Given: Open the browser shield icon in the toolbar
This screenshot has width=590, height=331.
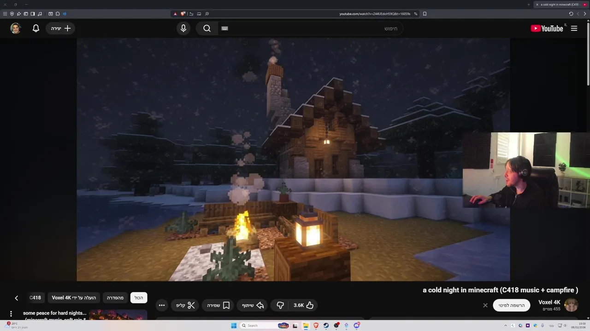Looking at the screenshot, I should tap(12, 14).
